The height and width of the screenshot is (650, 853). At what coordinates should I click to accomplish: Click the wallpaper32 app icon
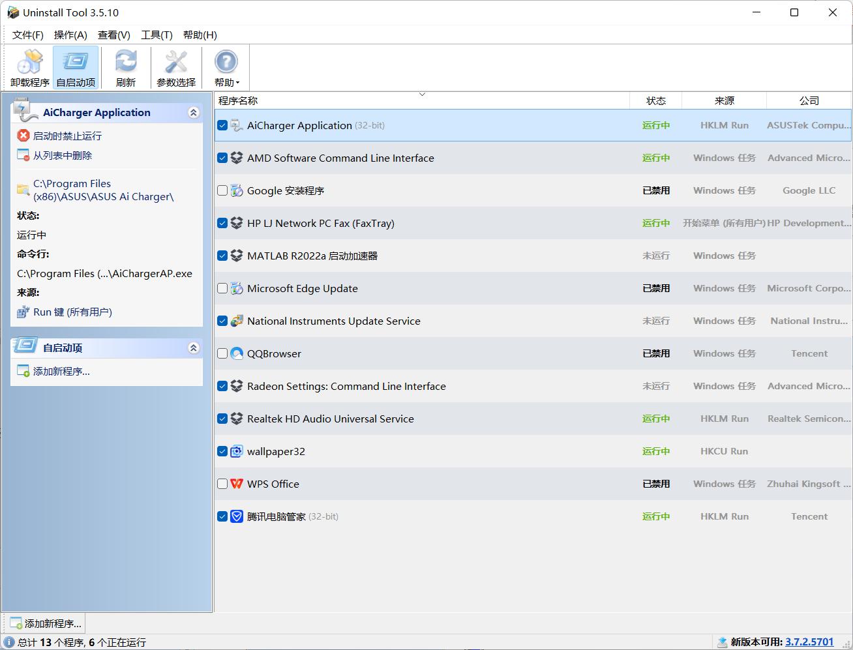point(237,451)
